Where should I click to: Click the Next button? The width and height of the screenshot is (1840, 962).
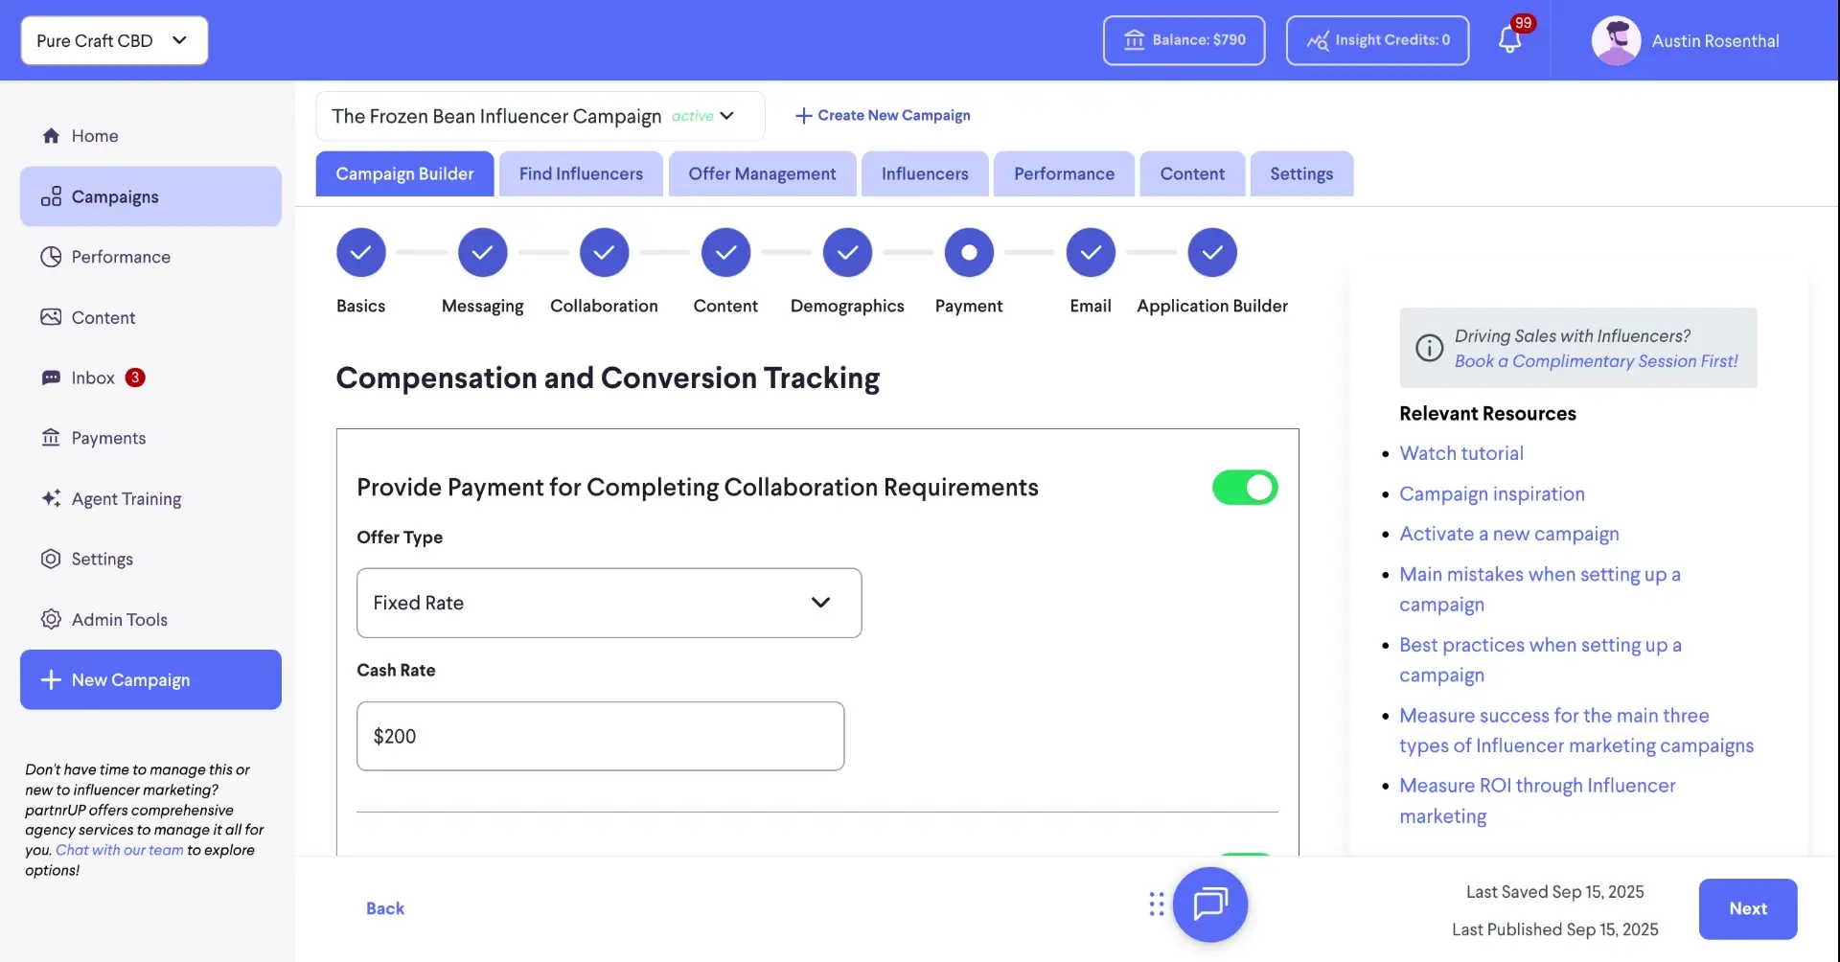[x=1748, y=908]
